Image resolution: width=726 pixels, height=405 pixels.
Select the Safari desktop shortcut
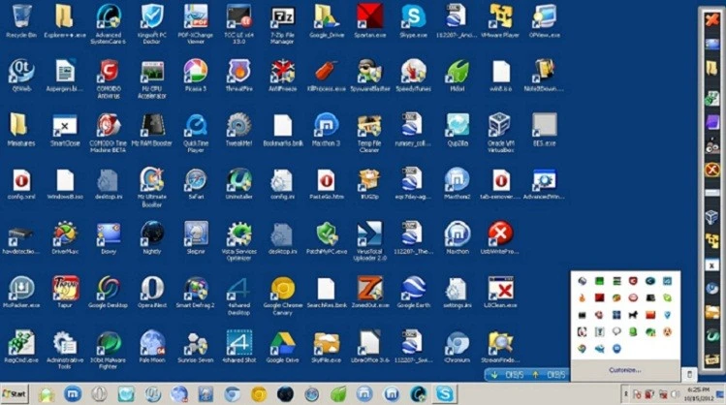click(196, 184)
